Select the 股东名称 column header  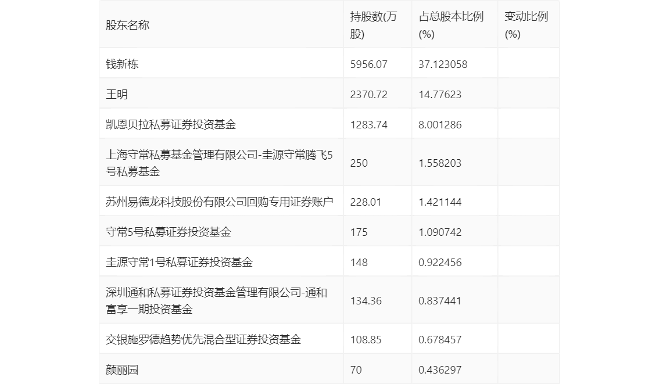click(127, 25)
